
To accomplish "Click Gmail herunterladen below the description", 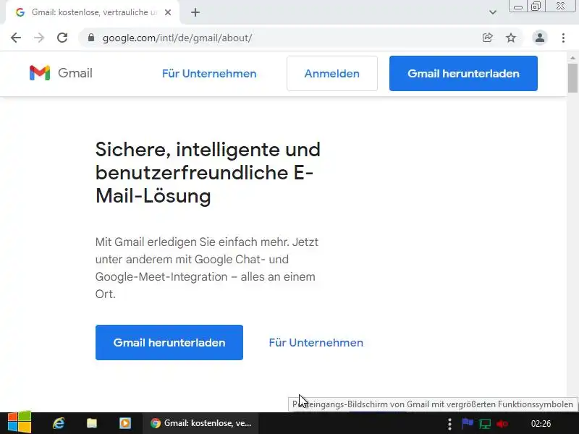I will pyautogui.click(x=169, y=342).
